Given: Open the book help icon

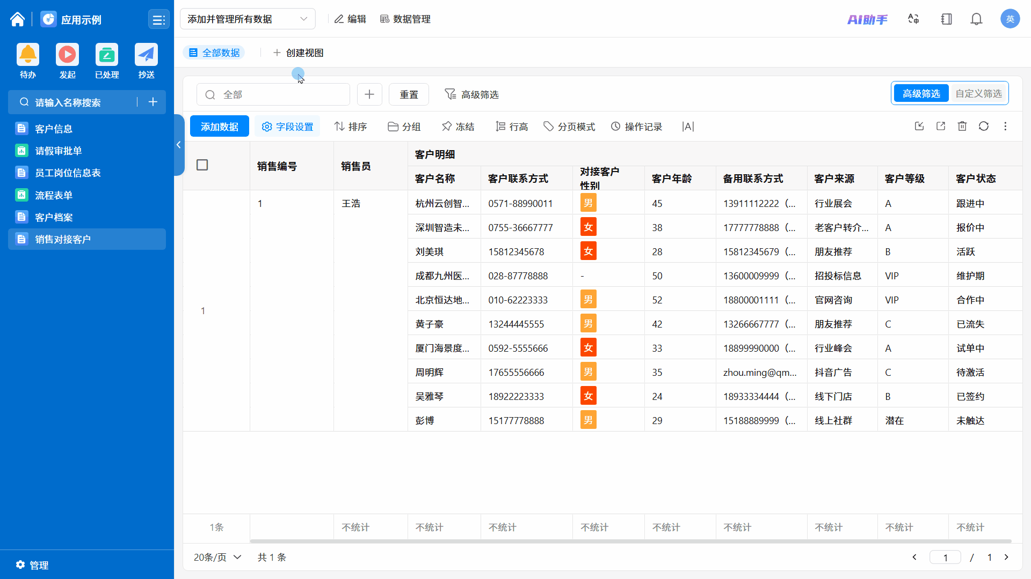Looking at the screenshot, I should [946, 19].
